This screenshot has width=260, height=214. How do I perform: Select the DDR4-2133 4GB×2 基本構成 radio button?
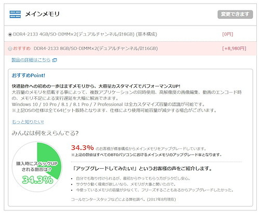coord(10,34)
